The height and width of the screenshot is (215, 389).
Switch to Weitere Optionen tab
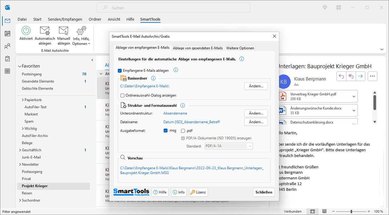point(240,48)
